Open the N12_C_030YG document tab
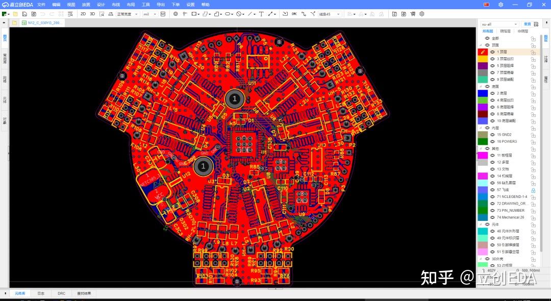This screenshot has height=301, width=551. (42, 23)
